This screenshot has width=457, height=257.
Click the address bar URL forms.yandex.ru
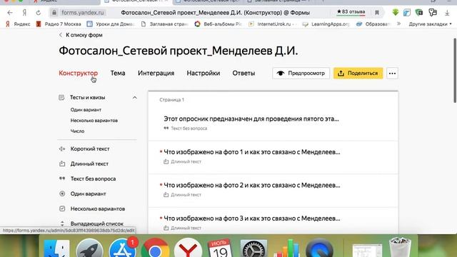(83, 13)
